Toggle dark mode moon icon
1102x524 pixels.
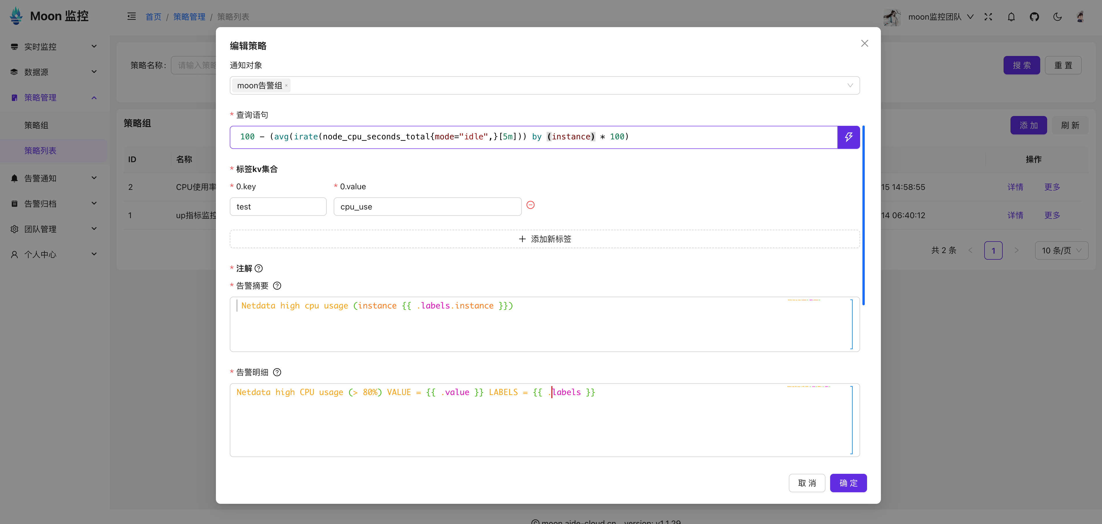[1058, 17]
